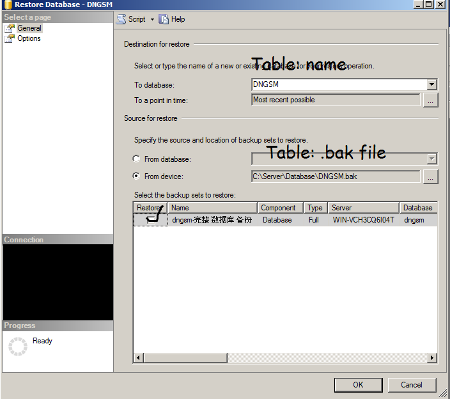Click the DNGSM.bak device path field
450x399 pixels.
pos(336,176)
